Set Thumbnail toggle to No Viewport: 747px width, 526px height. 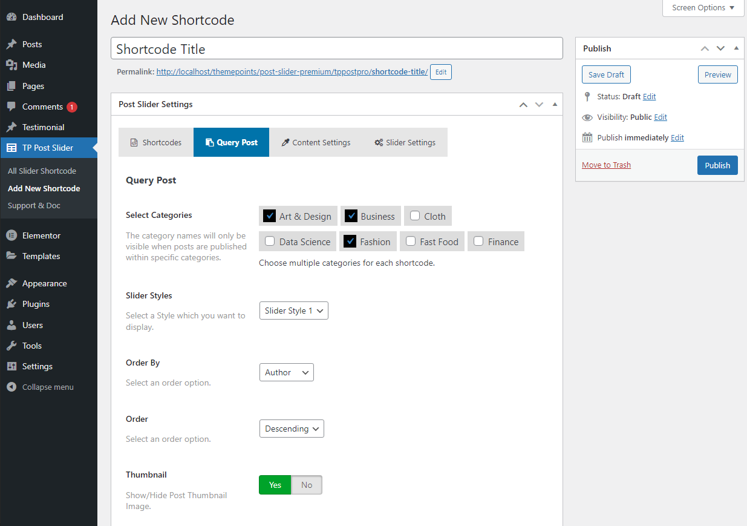[307, 485]
